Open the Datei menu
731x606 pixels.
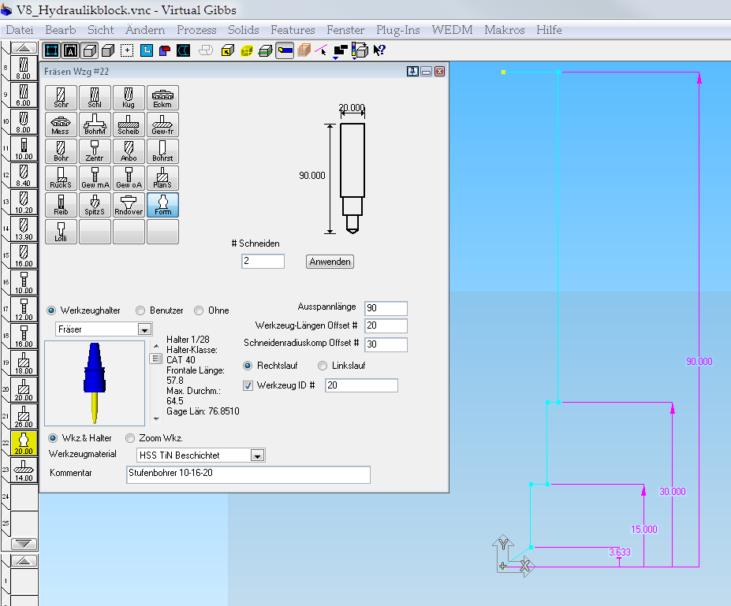click(20, 30)
